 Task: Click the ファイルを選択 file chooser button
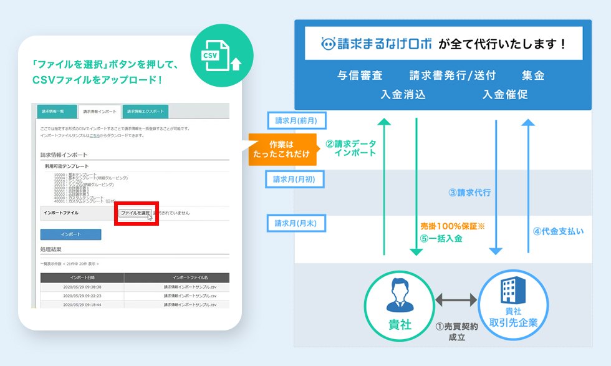135,213
